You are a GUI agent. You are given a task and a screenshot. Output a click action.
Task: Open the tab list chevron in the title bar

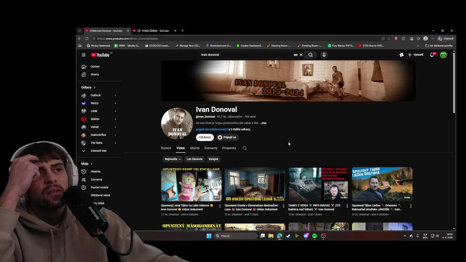pos(80,31)
